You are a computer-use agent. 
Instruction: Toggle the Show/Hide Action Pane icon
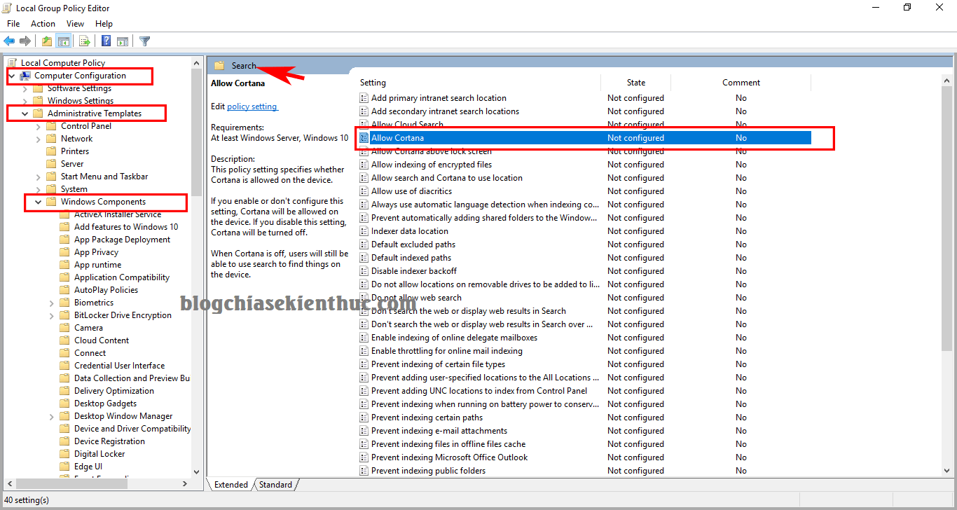(x=123, y=41)
